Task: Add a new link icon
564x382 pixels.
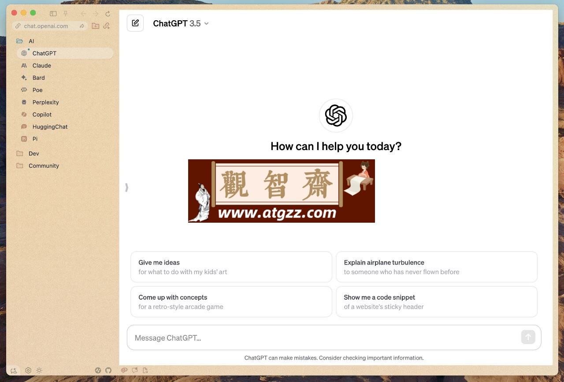Action: (x=107, y=26)
